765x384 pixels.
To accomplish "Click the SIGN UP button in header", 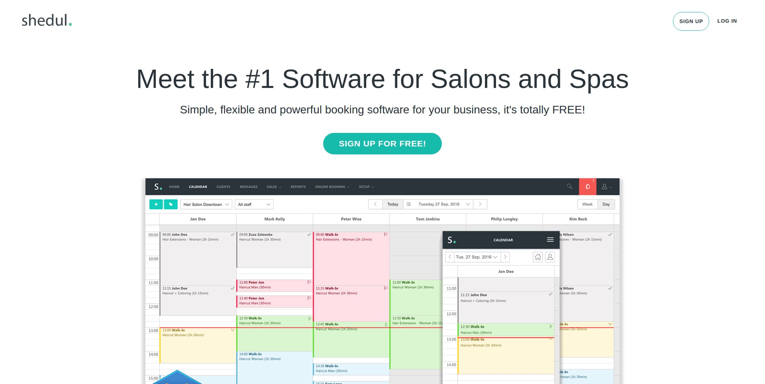I will click(x=691, y=21).
